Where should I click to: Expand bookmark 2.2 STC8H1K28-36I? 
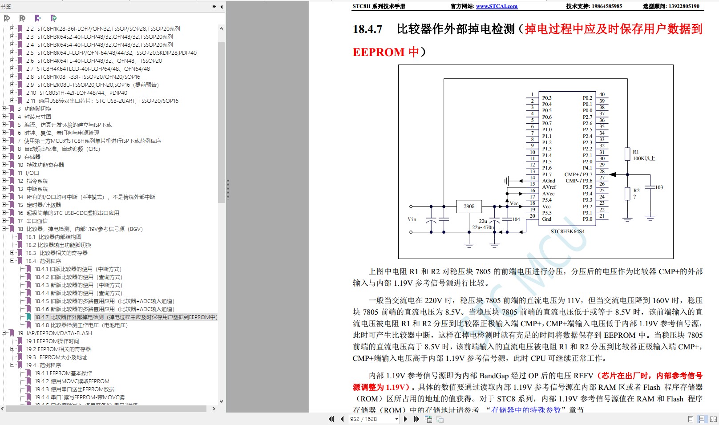click(x=12, y=28)
